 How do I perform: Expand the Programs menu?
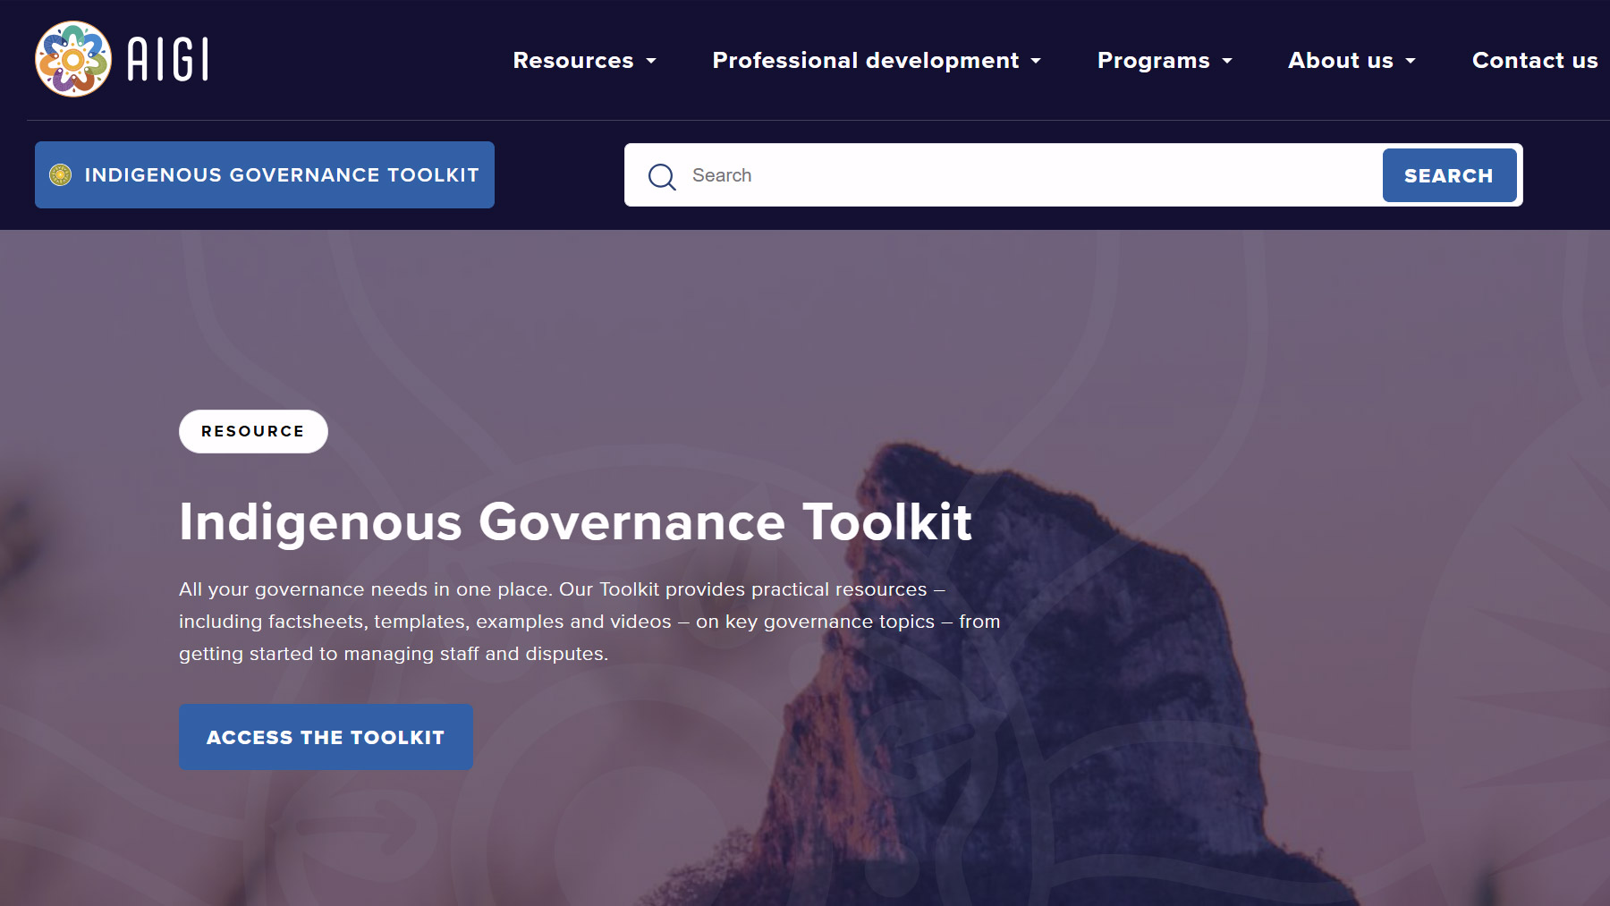click(1165, 60)
